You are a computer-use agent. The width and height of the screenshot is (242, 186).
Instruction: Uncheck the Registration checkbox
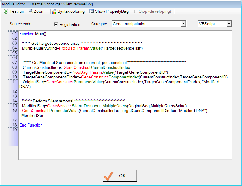coord(56,24)
